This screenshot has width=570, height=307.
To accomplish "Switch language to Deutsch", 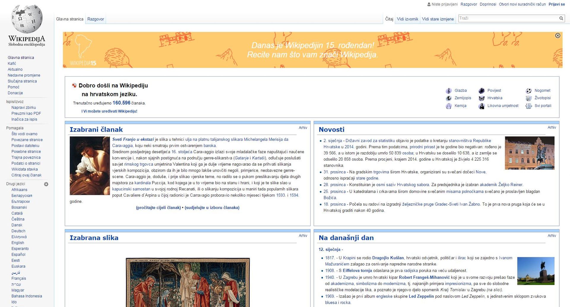I will point(18,231).
